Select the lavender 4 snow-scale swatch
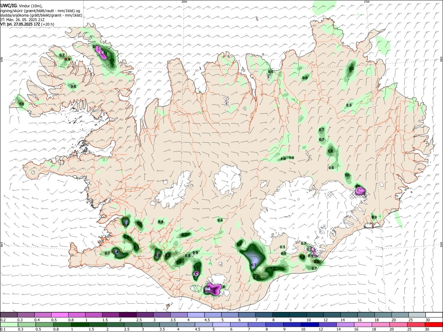The height and width of the screenshot is (332, 443). click(196, 315)
